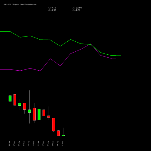Click the '20 Aug' date axis label
The height and width of the screenshot is (151, 151).
[x=58, y=143]
